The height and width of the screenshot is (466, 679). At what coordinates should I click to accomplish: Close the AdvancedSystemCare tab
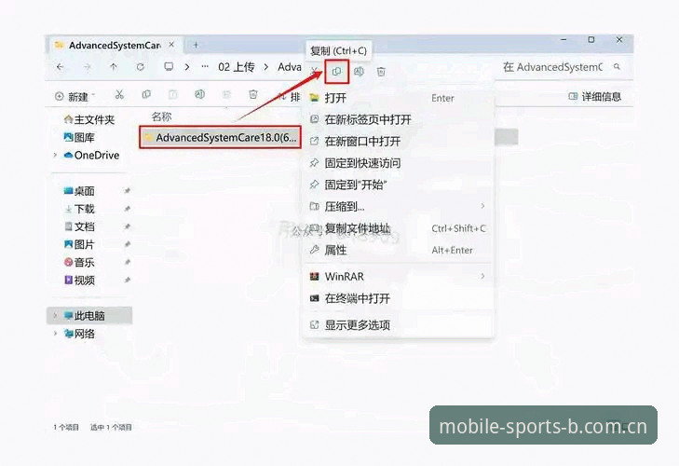pos(172,45)
